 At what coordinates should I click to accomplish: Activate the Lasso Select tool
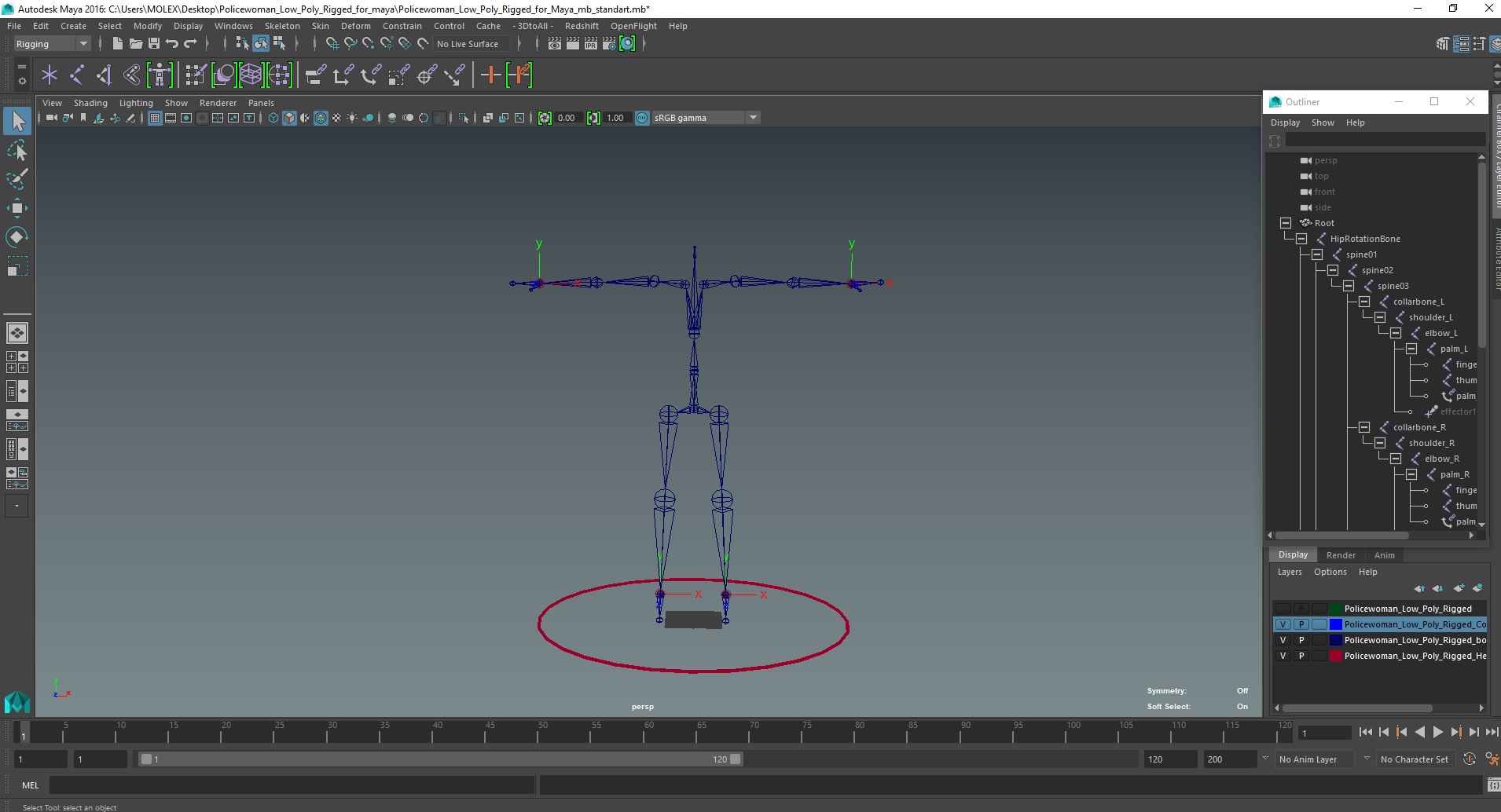click(x=17, y=150)
